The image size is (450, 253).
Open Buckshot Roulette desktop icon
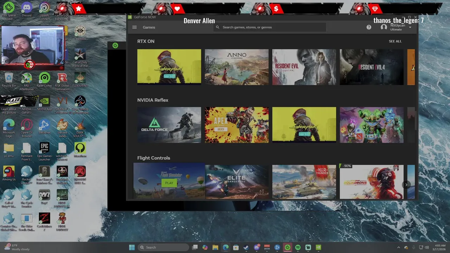(62, 175)
